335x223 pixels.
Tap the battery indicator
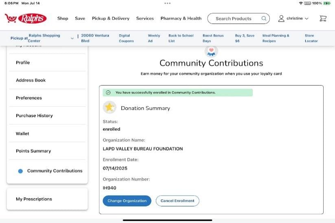pos(327,3)
